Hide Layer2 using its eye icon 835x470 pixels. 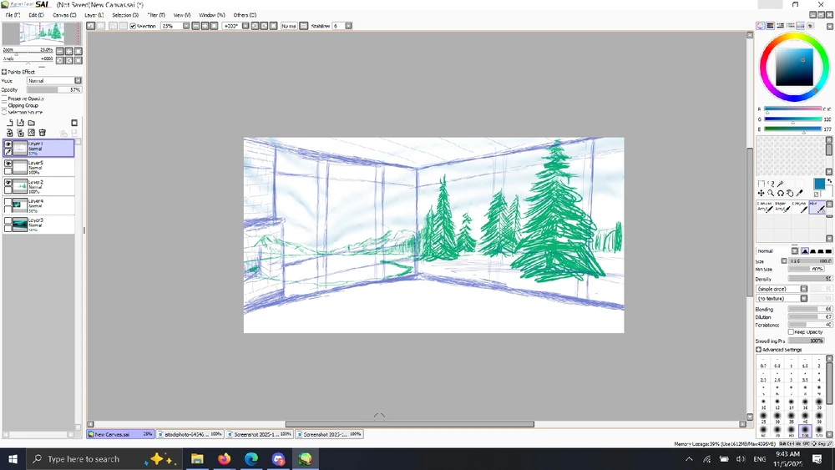(8, 183)
